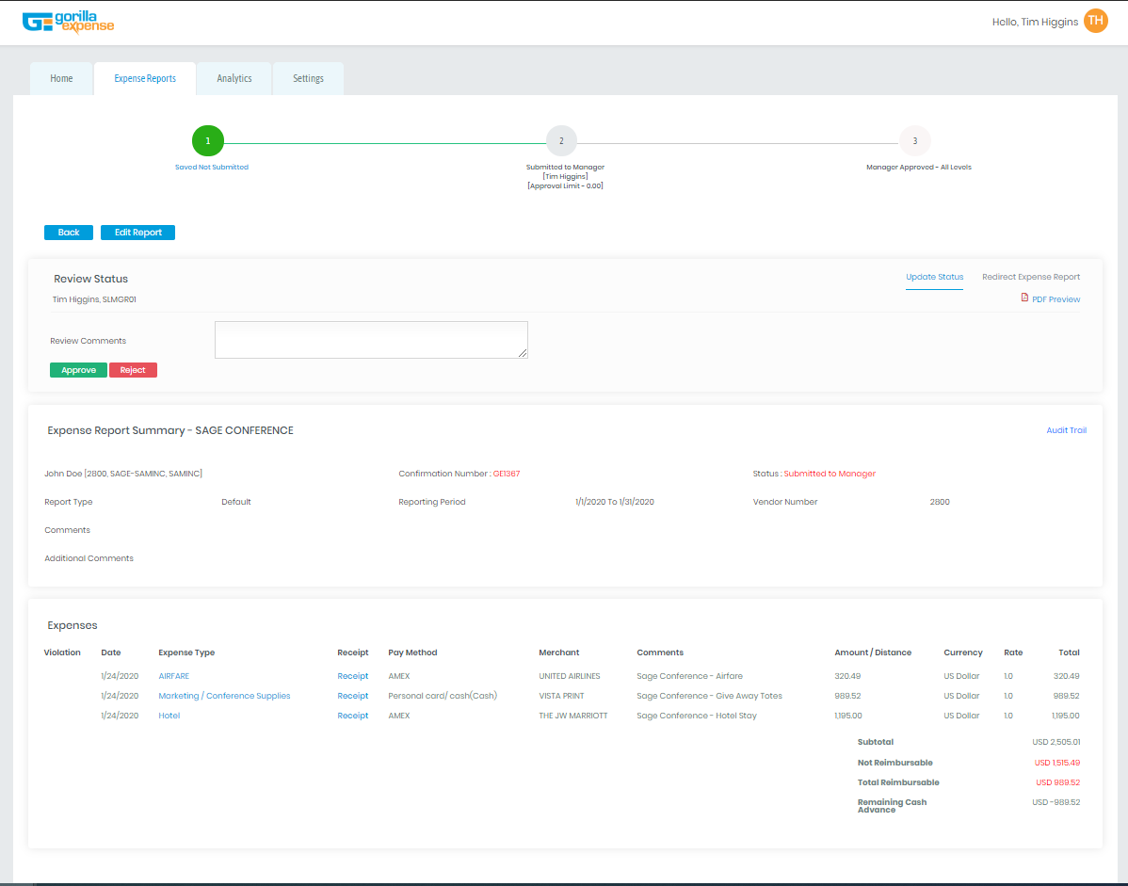Open the Settings tab
This screenshot has height=886, width=1128.
coord(308,78)
